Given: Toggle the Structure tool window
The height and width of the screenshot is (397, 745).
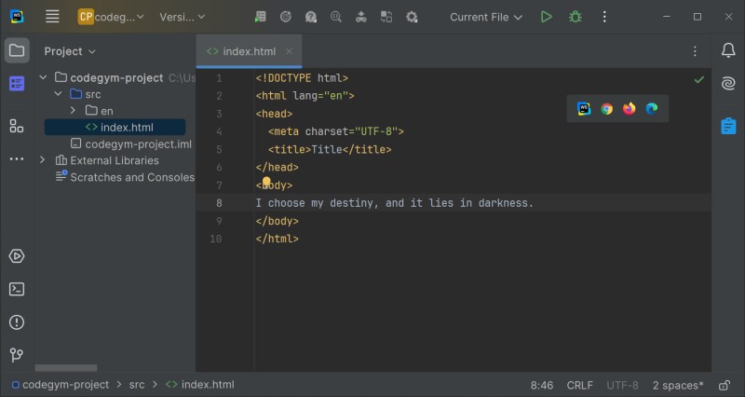Looking at the screenshot, I should pos(16,126).
